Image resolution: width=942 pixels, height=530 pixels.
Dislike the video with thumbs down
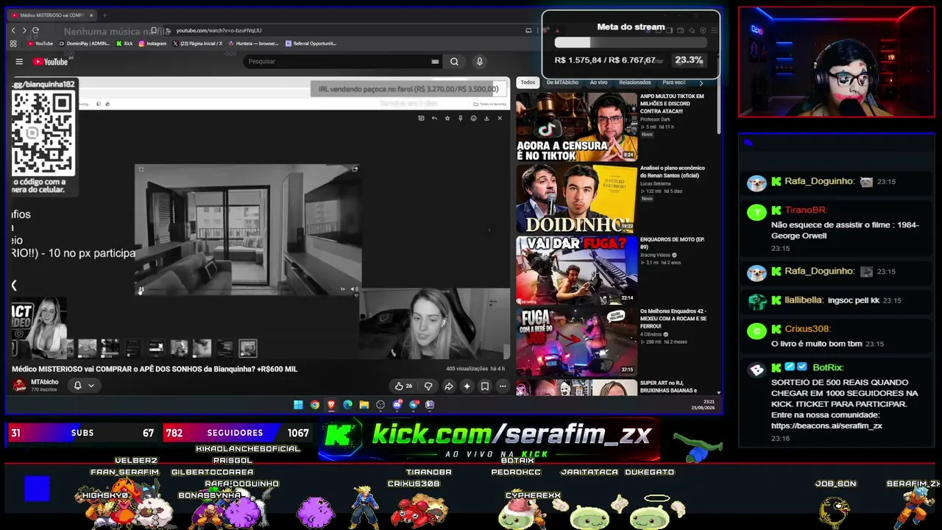coord(428,386)
